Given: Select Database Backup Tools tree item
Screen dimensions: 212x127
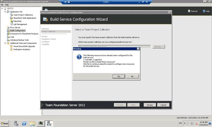Looking at the screenshot, I should pos(19,40).
